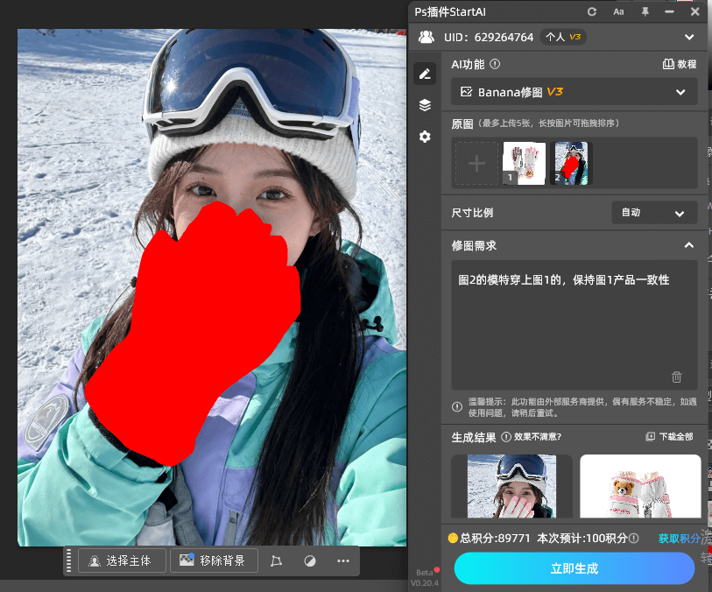Click the info icon beside AI功能
712x592 pixels.
click(495, 64)
